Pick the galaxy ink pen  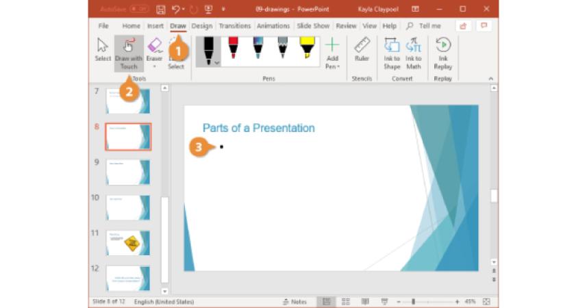pos(258,48)
